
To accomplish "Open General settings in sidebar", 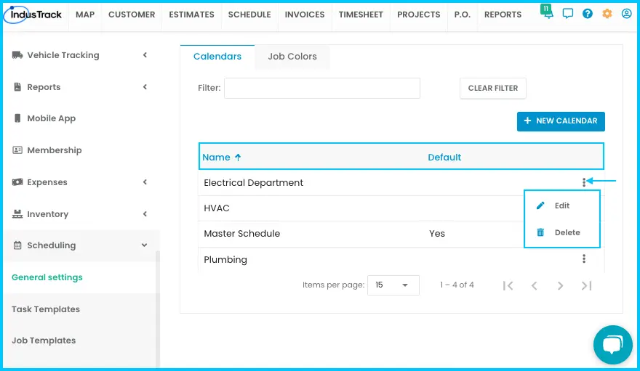I will pyautogui.click(x=47, y=277).
